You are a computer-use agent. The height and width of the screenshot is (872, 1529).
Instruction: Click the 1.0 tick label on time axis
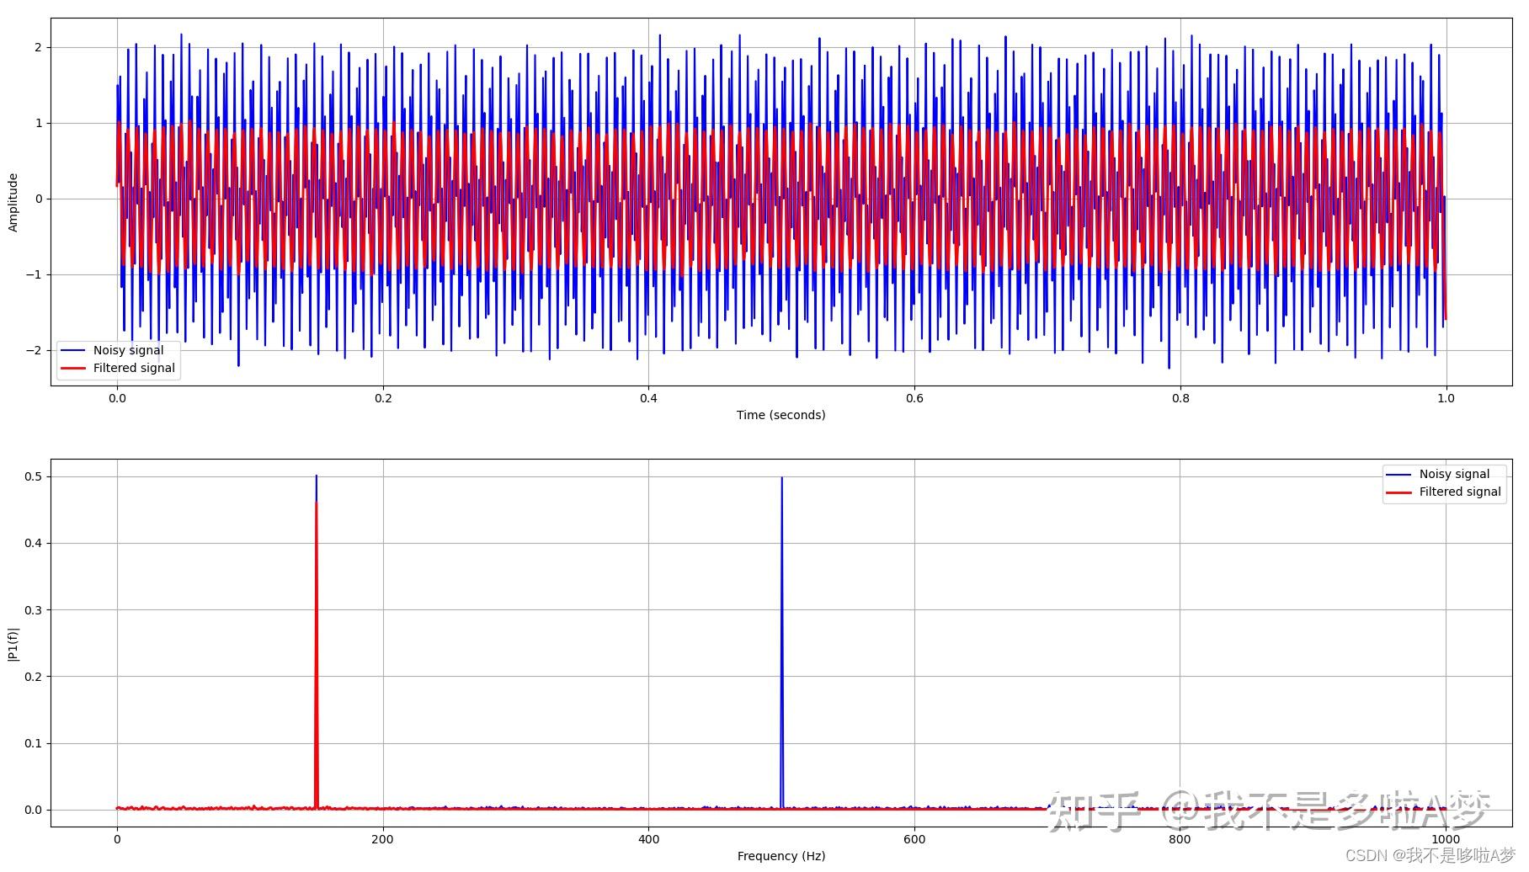(x=1446, y=398)
